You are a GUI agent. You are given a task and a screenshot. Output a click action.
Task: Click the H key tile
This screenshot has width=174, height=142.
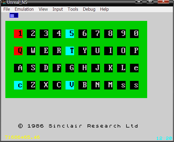tap(83, 68)
